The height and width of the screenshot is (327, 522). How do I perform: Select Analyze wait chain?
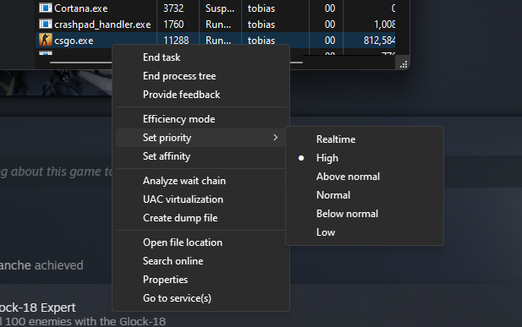[184, 181]
